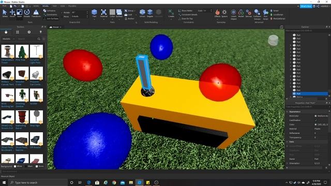The image size is (331, 186).
Task: Click the Negate solid modeling icon
Action: point(150,12)
